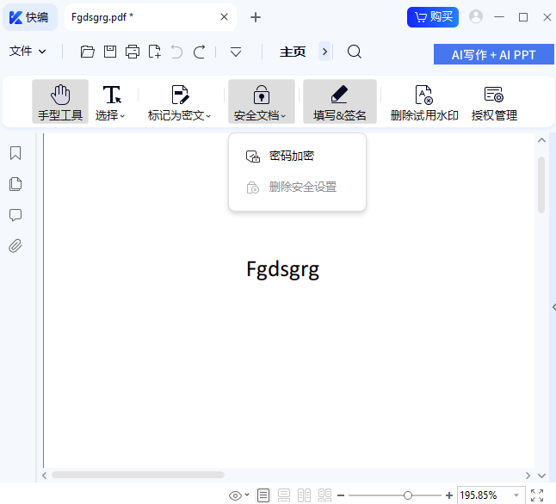Screen dimensions: 556x504
Task: Click the Fill & Sign (填写&签名) tool
Action: click(x=339, y=101)
